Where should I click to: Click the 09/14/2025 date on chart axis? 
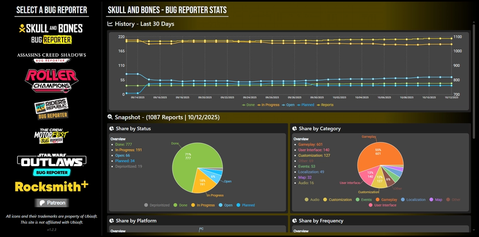coord(137,97)
